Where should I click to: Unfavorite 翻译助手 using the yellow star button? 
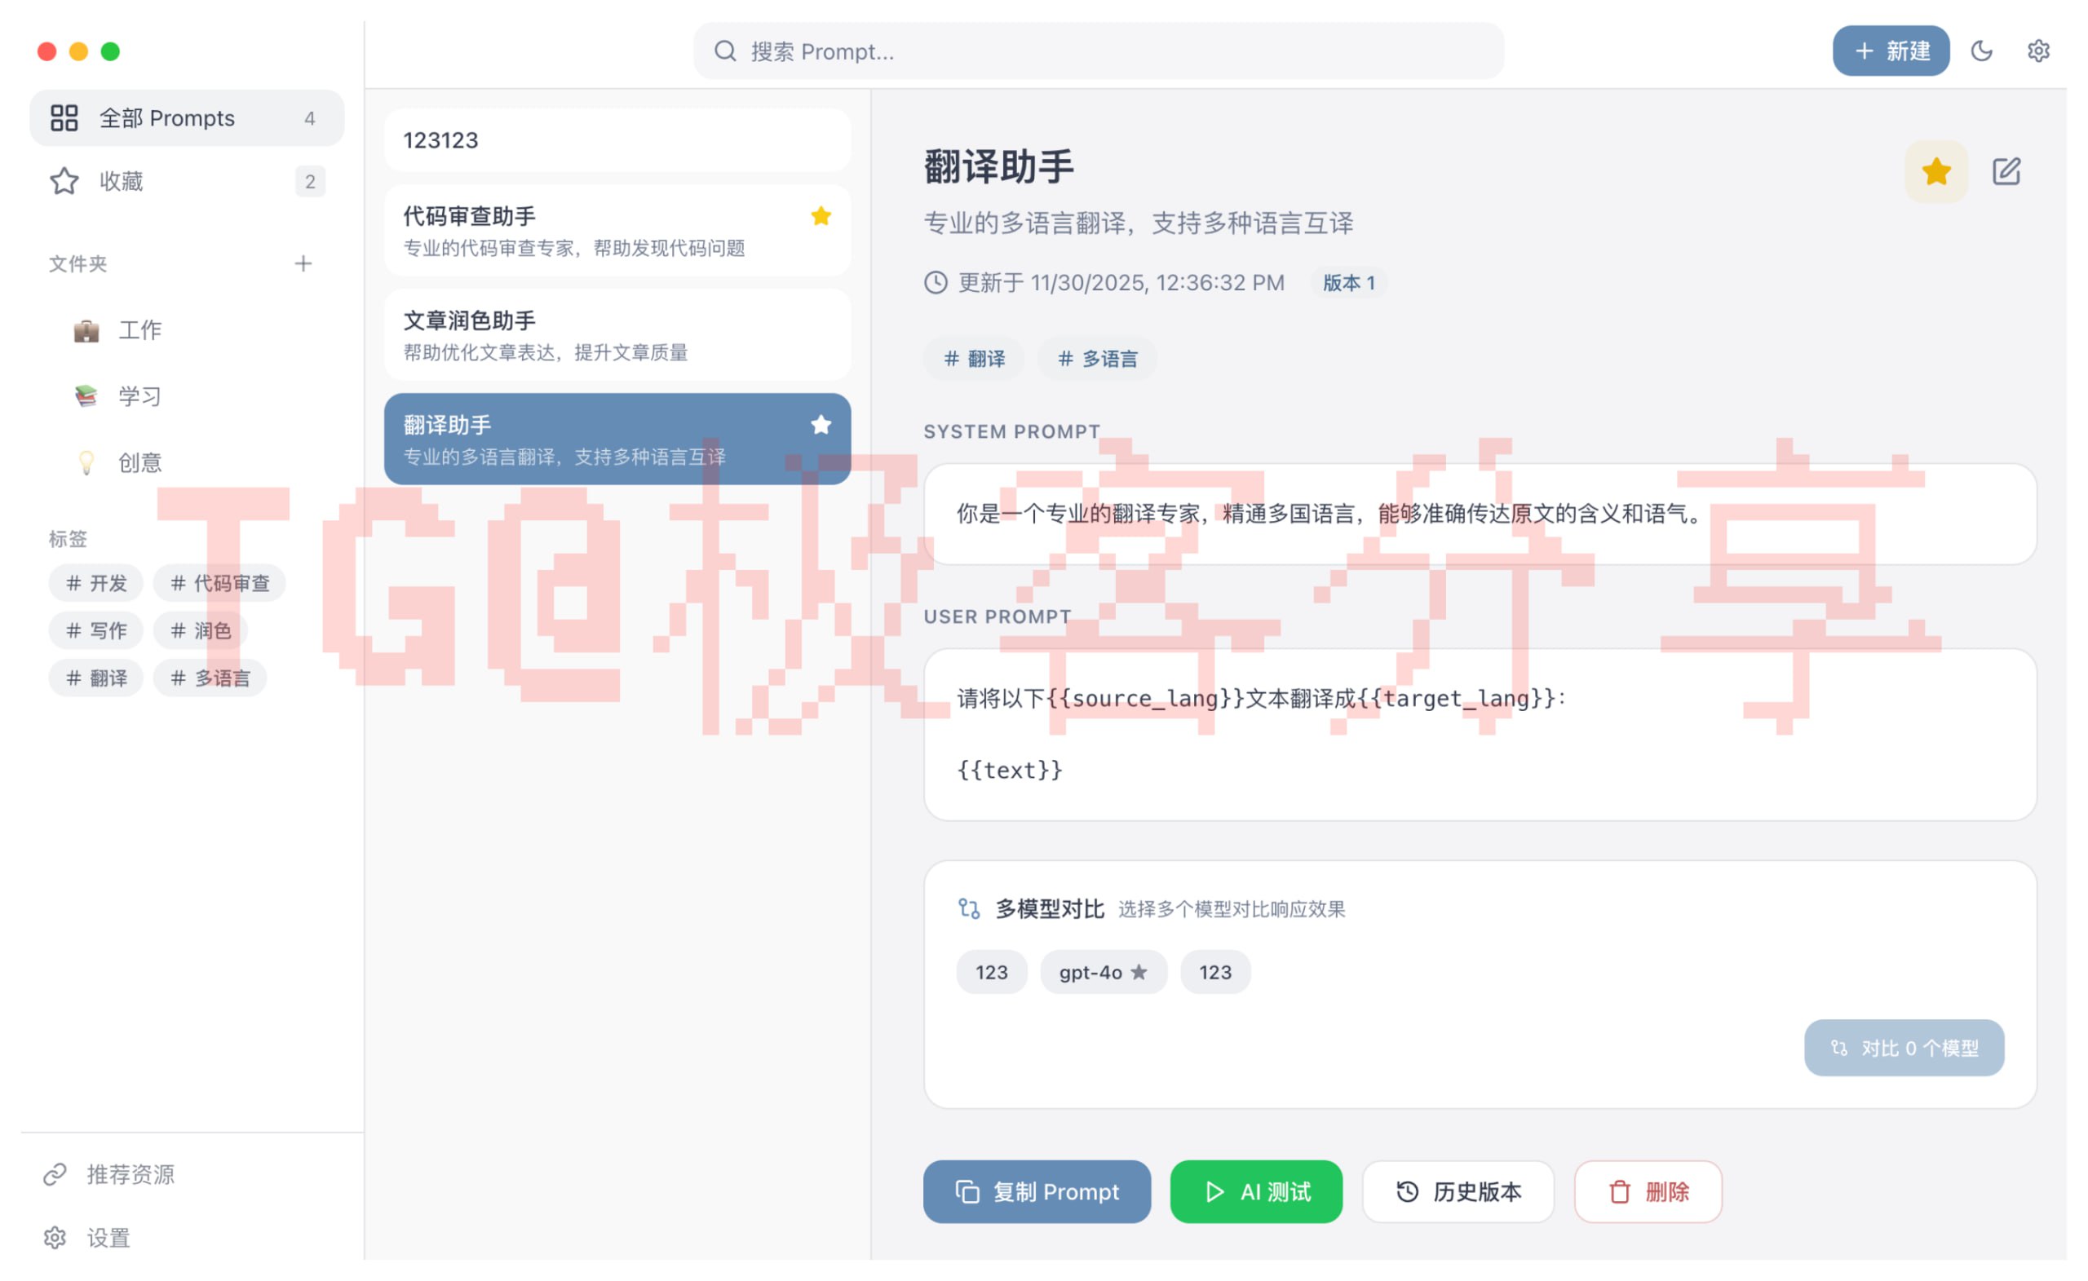(1935, 171)
